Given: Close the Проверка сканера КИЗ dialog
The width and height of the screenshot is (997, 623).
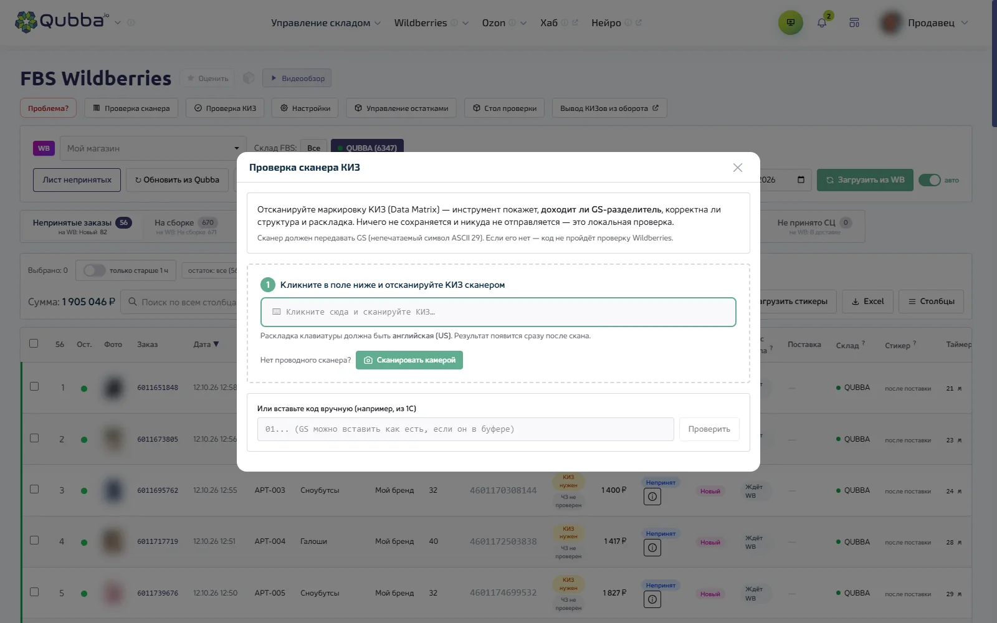Looking at the screenshot, I should pyautogui.click(x=738, y=168).
